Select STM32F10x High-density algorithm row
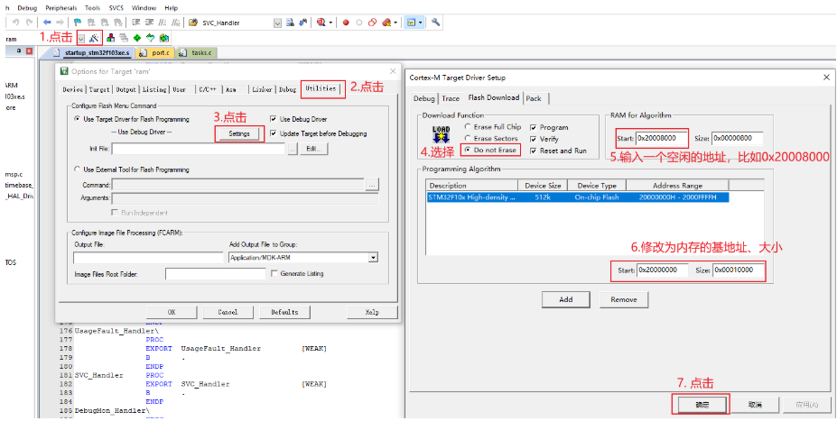The height and width of the screenshot is (421, 837). (578, 197)
